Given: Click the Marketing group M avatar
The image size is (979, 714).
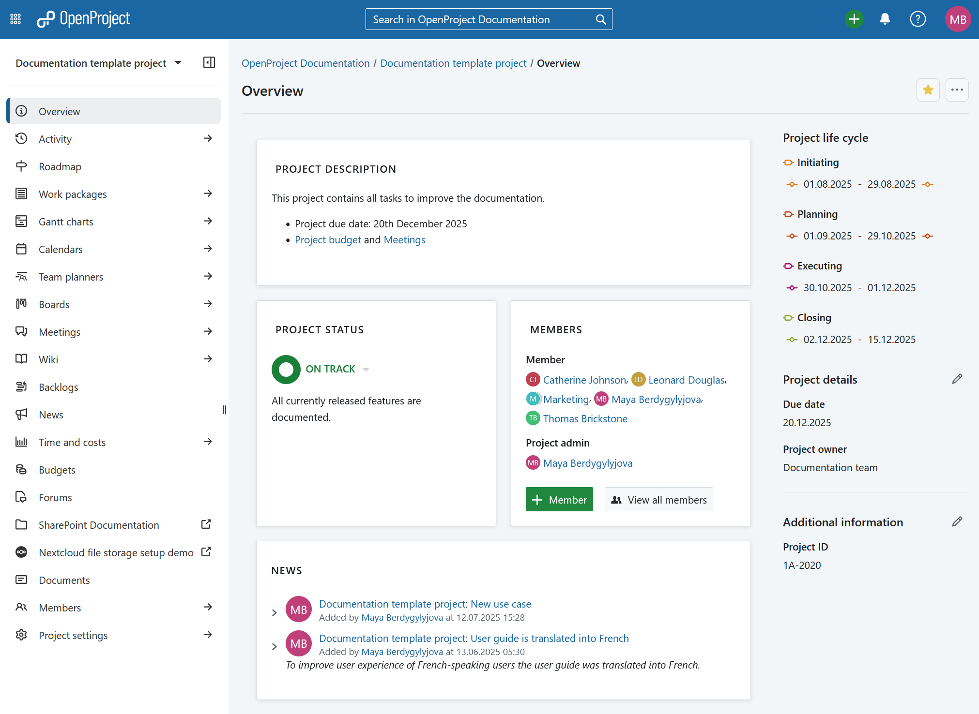Looking at the screenshot, I should pyautogui.click(x=533, y=399).
